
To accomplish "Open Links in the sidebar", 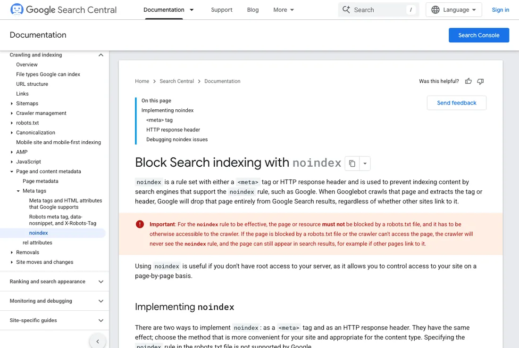I will (22, 94).
